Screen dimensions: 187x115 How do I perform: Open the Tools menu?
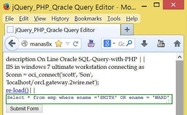click(x=114, y=19)
